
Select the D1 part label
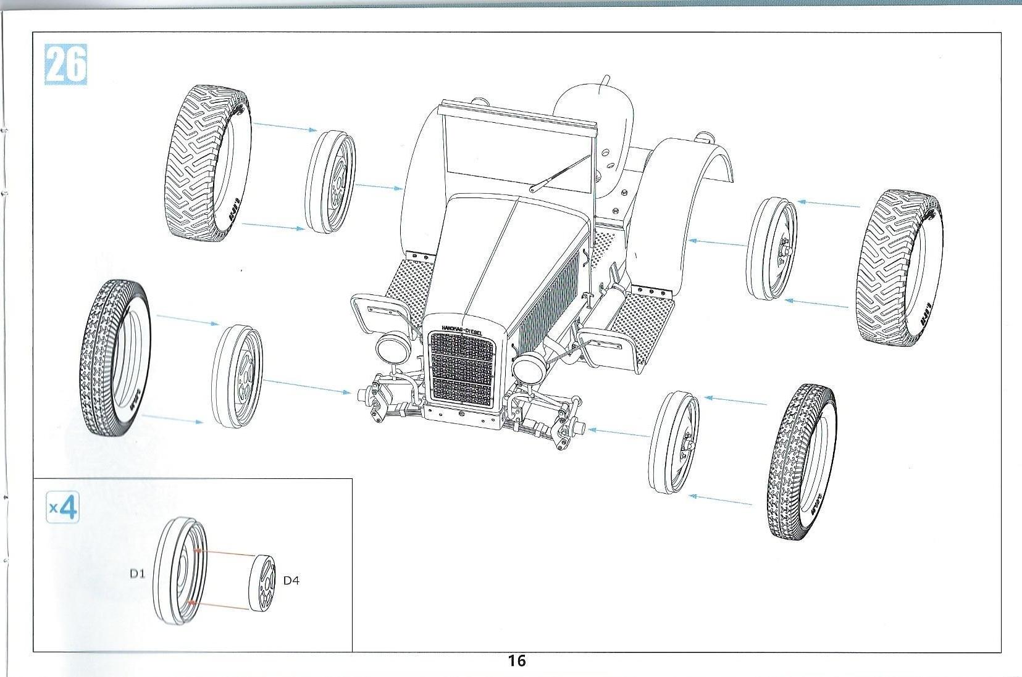tap(137, 574)
